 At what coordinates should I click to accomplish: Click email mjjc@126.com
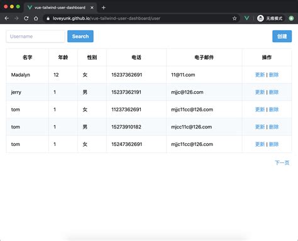187,92
